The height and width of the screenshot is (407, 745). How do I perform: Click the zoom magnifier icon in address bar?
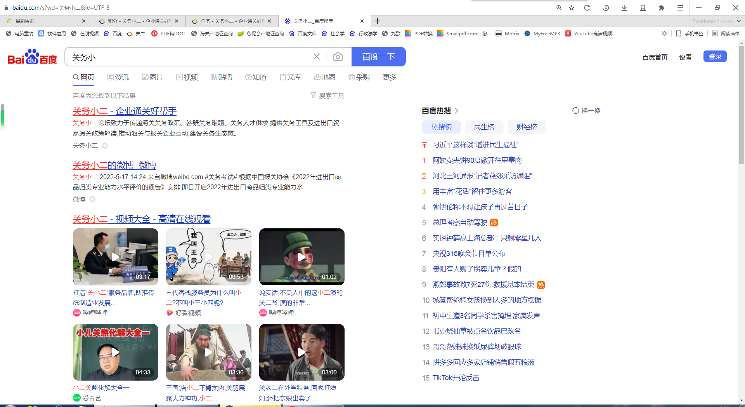click(x=559, y=8)
